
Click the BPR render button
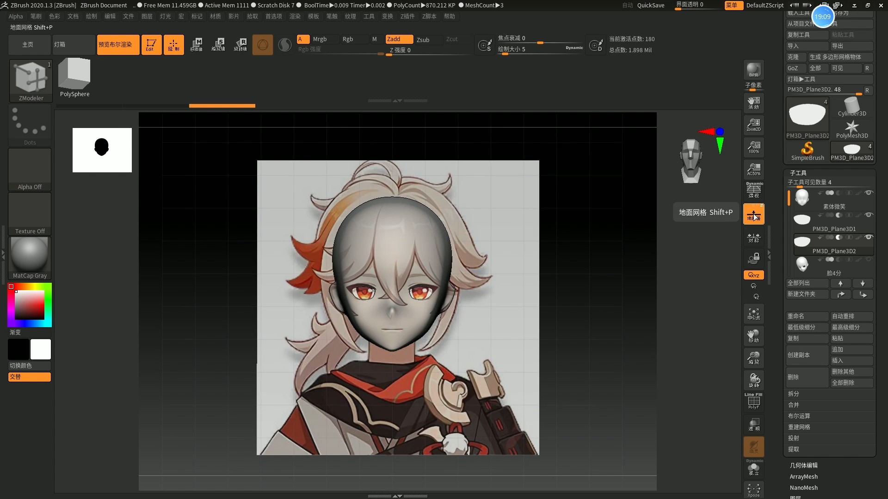click(753, 70)
